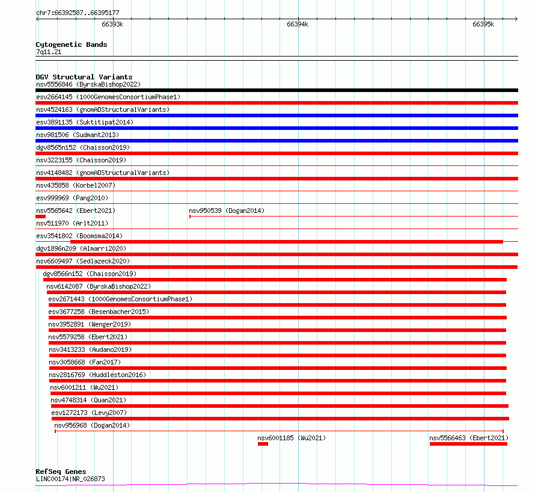This screenshot has width=535, height=492.
Task: Click dgv8566n152 (Chaisson2019) label
Action: [90, 274]
